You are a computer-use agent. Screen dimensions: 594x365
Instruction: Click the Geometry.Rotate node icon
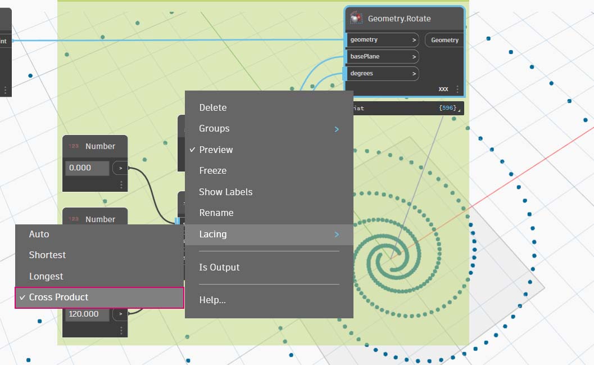click(356, 19)
